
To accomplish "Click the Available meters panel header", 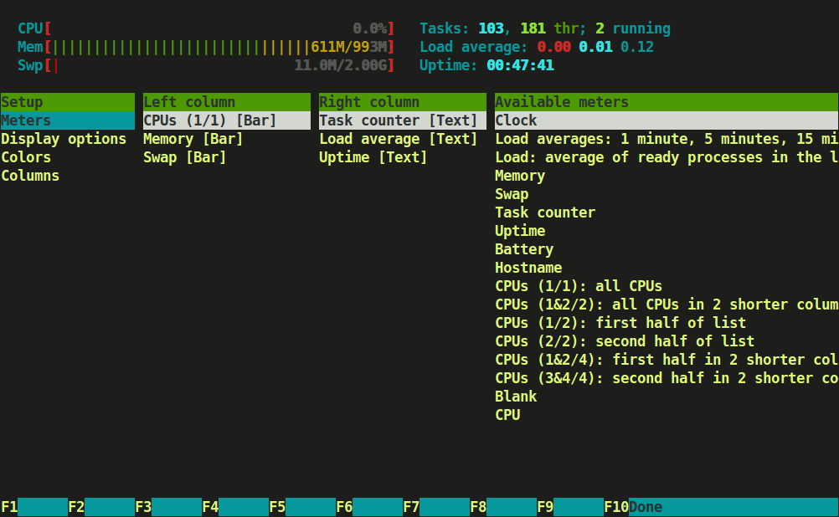I will click(x=667, y=101).
